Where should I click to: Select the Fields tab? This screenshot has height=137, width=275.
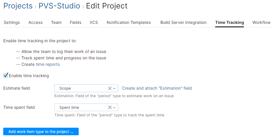[x=76, y=22]
